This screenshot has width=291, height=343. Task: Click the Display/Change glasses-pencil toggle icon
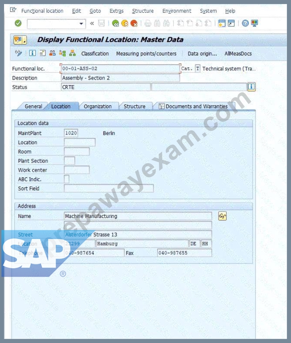[19, 53]
